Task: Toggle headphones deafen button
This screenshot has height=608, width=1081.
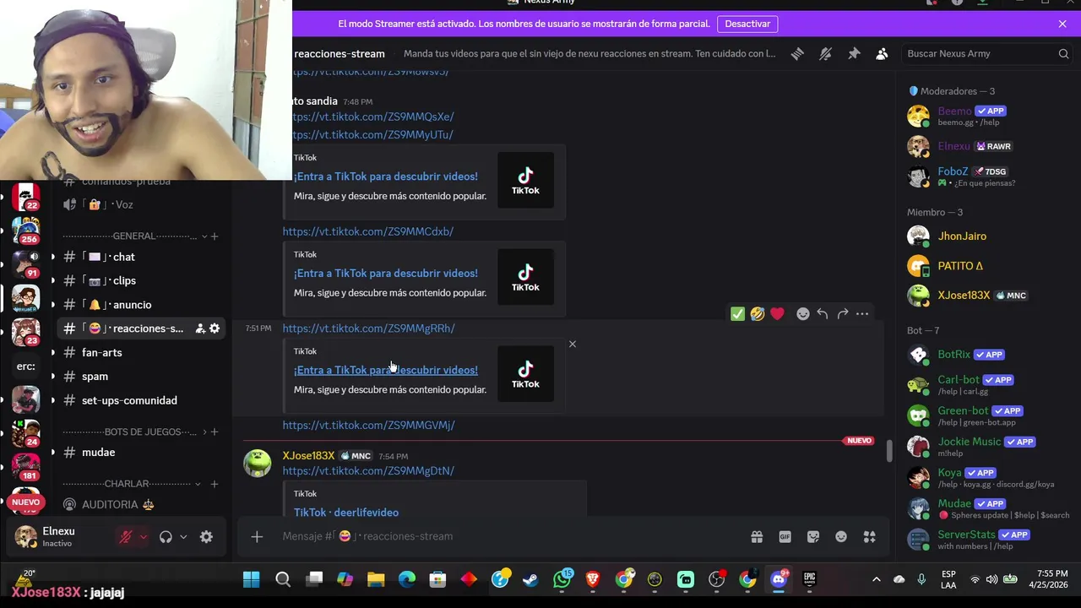Action: pyautogui.click(x=166, y=537)
